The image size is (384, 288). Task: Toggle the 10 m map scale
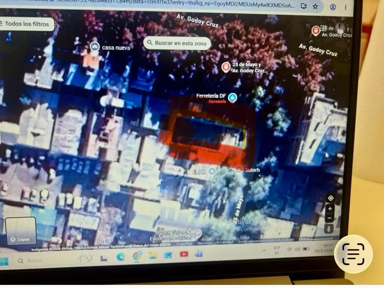(x=315, y=238)
